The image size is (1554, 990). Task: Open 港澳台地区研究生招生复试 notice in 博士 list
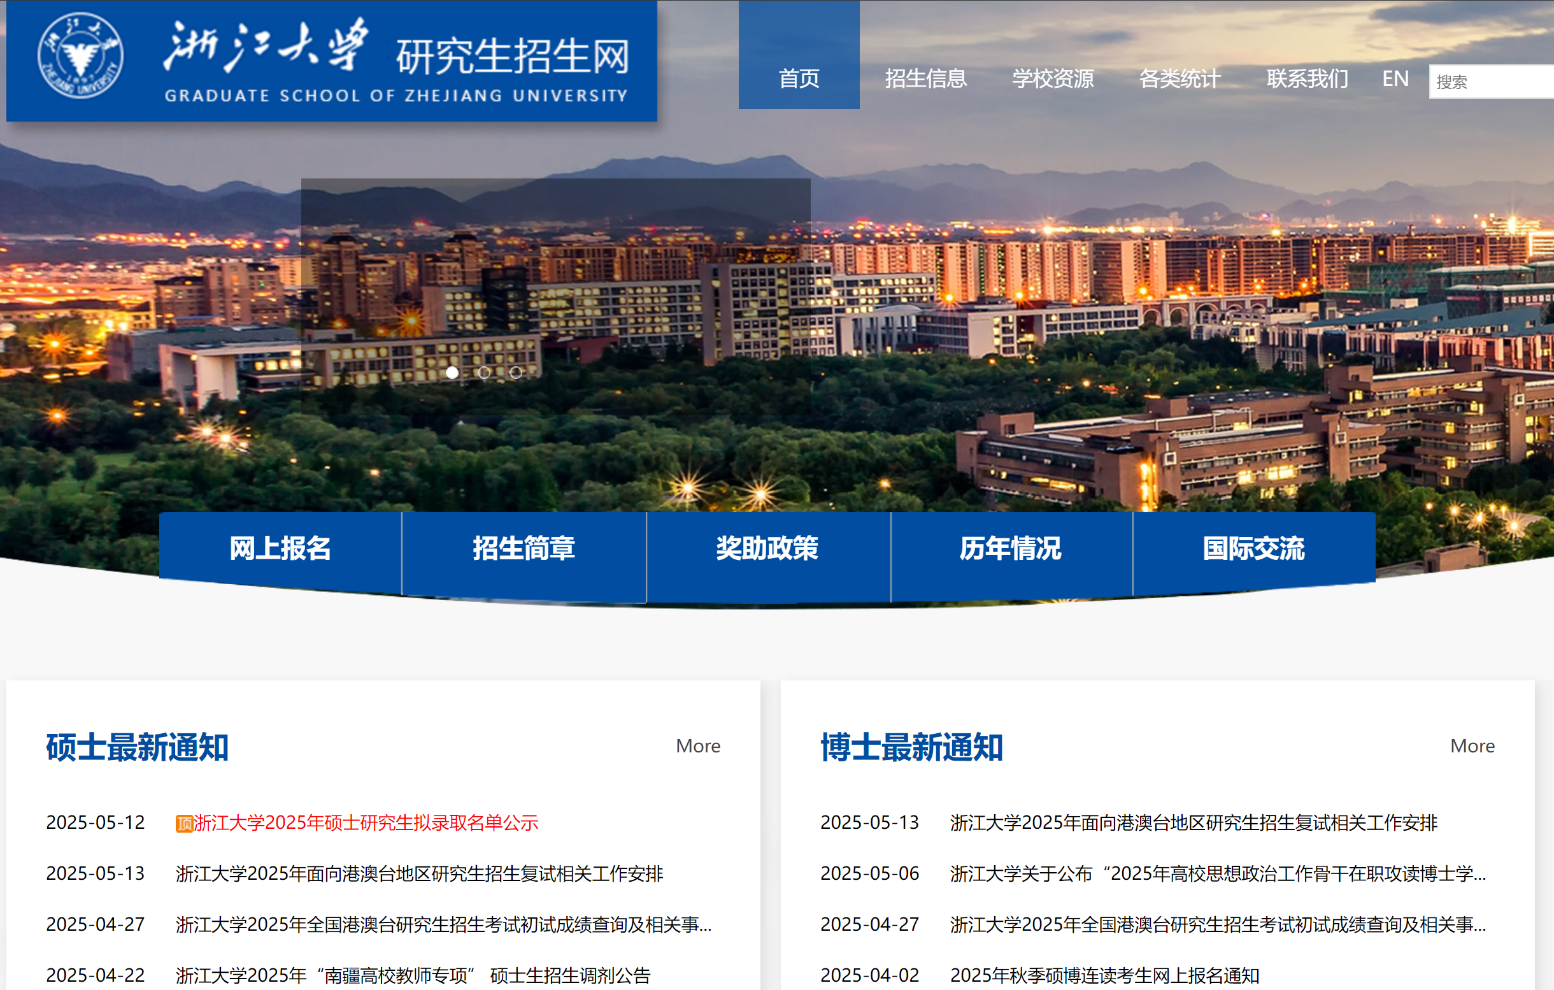coord(1194,823)
